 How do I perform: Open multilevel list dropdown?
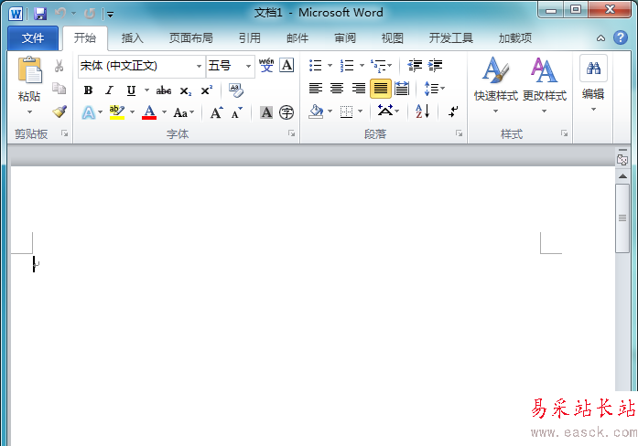390,65
